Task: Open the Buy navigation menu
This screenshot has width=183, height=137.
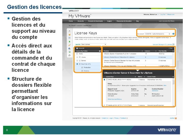Action: [138, 21]
